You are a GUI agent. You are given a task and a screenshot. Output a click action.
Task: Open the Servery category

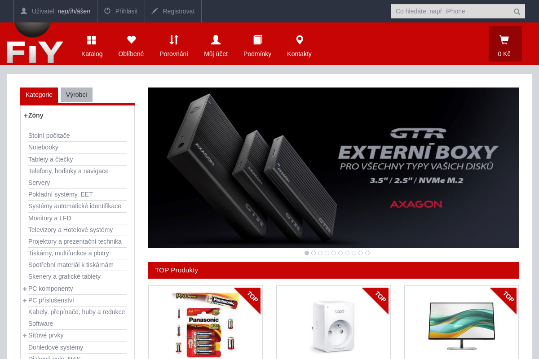click(39, 183)
